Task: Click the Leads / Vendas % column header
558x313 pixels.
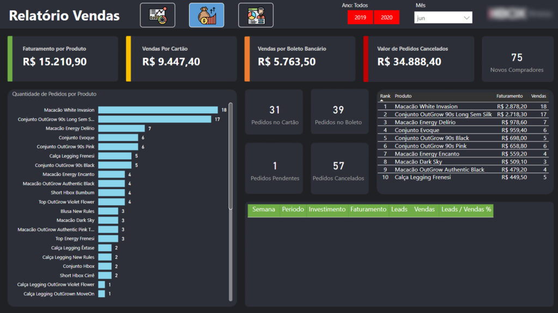Action: (465, 210)
